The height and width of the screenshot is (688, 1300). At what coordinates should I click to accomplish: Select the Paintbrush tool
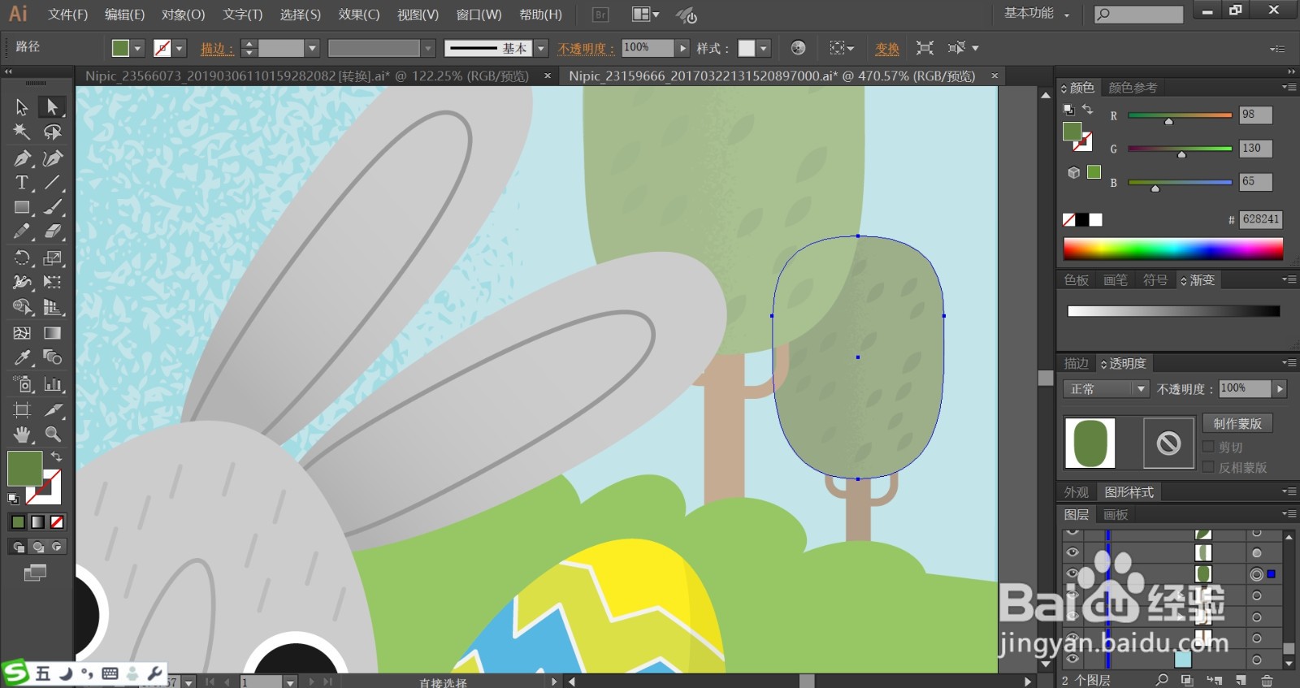pyautogui.click(x=52, y=207)
